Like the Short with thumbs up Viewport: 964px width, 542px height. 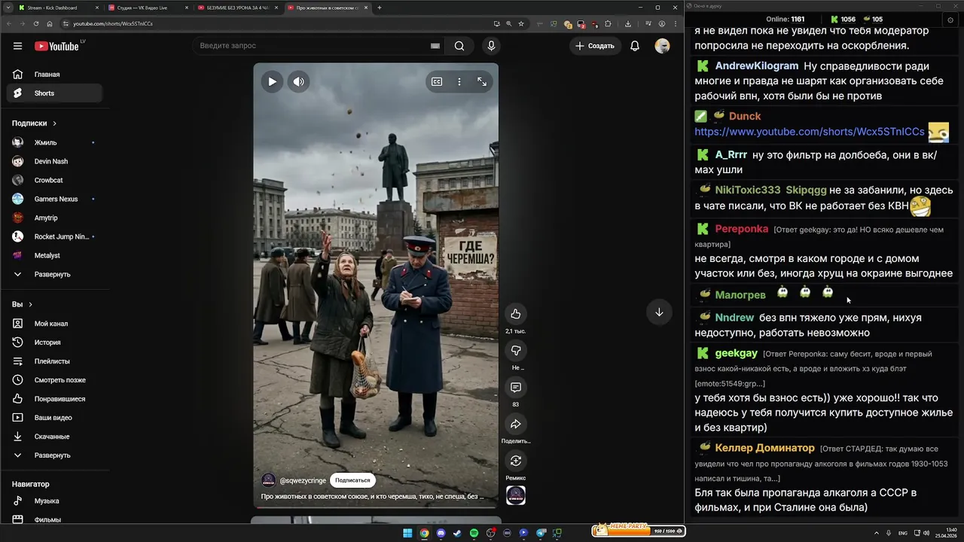pyautogui.click(x=516, y=314)
